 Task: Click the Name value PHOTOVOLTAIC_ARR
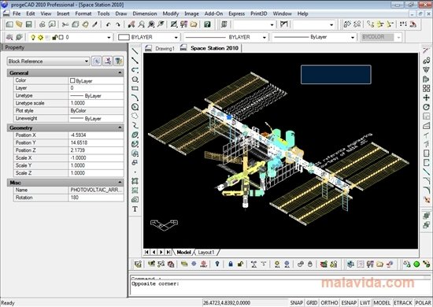tap(96, 190)
